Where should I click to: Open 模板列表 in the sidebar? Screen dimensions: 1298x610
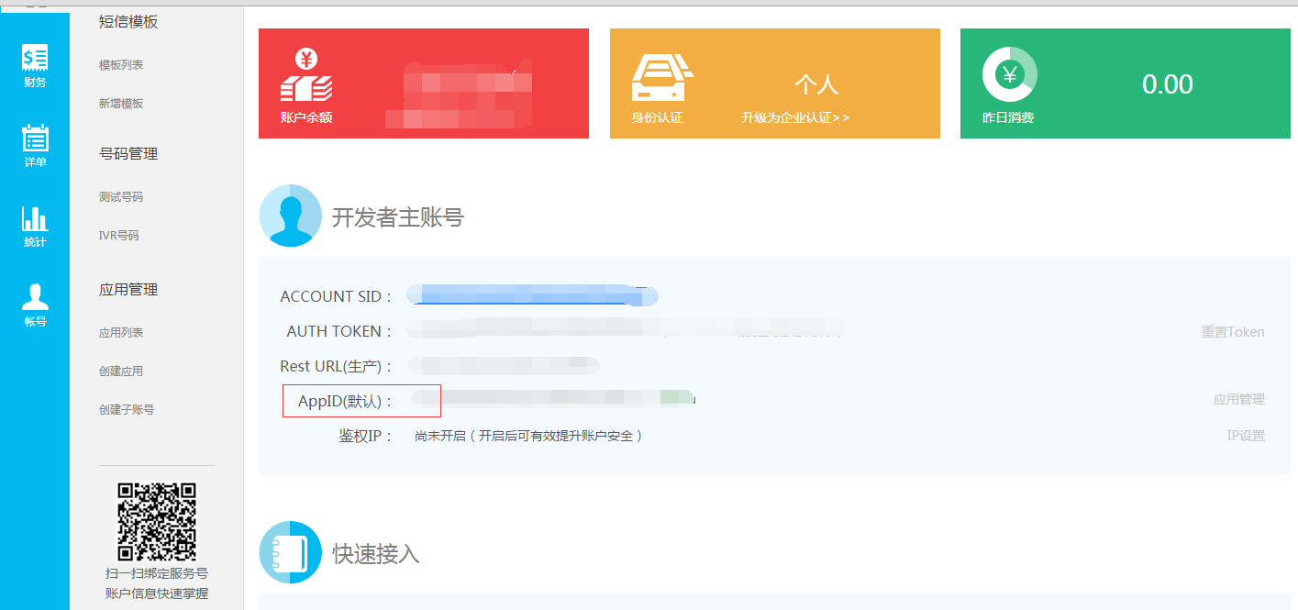(x=121, y=65)
